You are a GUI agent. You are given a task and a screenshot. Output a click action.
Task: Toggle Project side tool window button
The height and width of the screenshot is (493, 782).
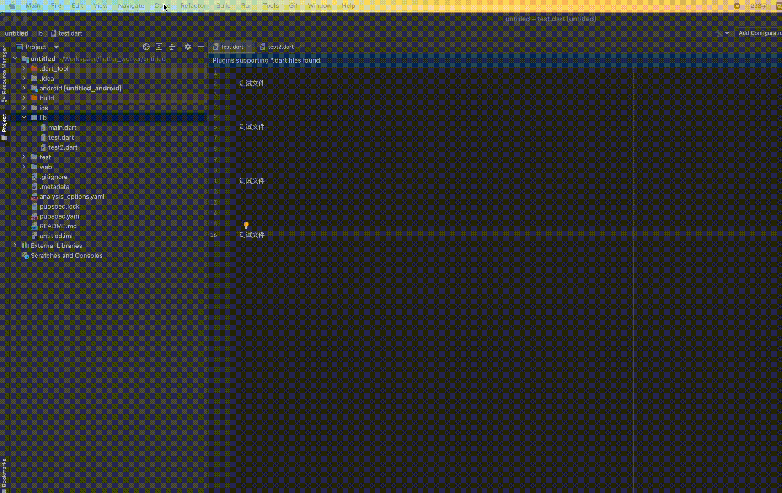5,127
